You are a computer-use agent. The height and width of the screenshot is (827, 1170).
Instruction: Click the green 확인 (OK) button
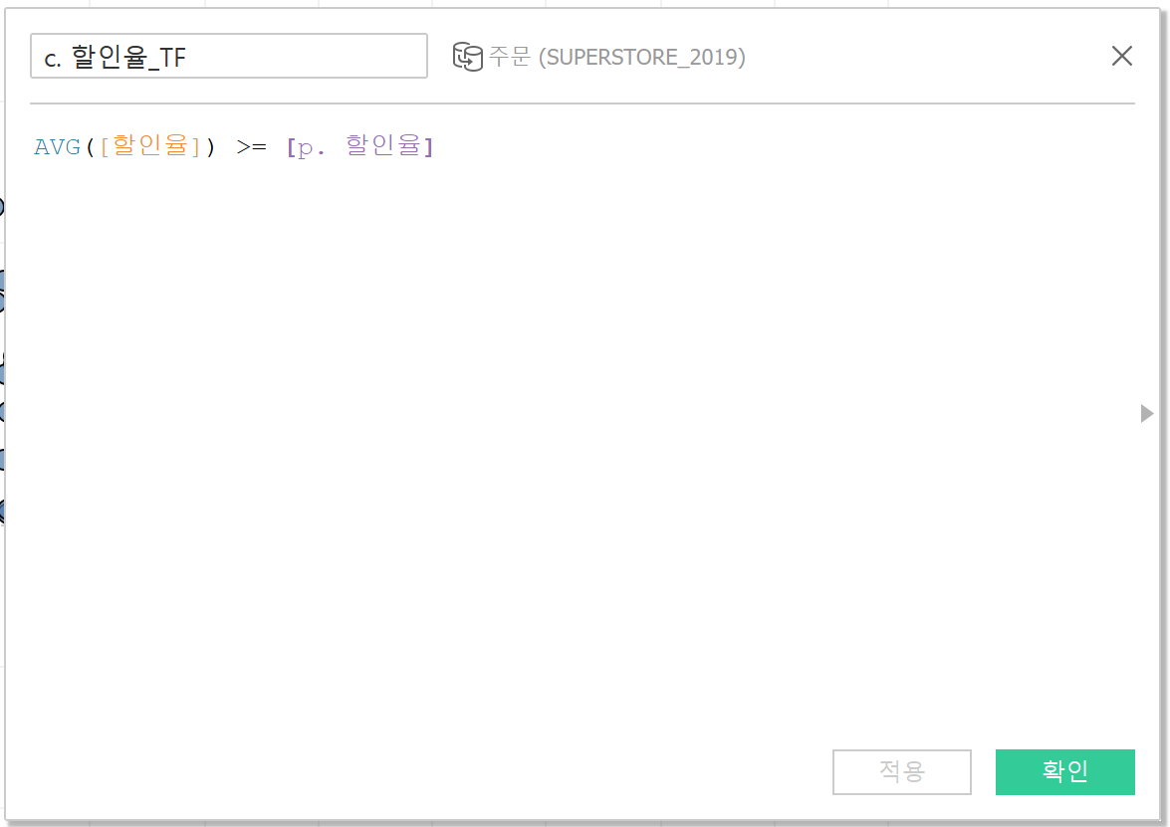point(1064,772)
